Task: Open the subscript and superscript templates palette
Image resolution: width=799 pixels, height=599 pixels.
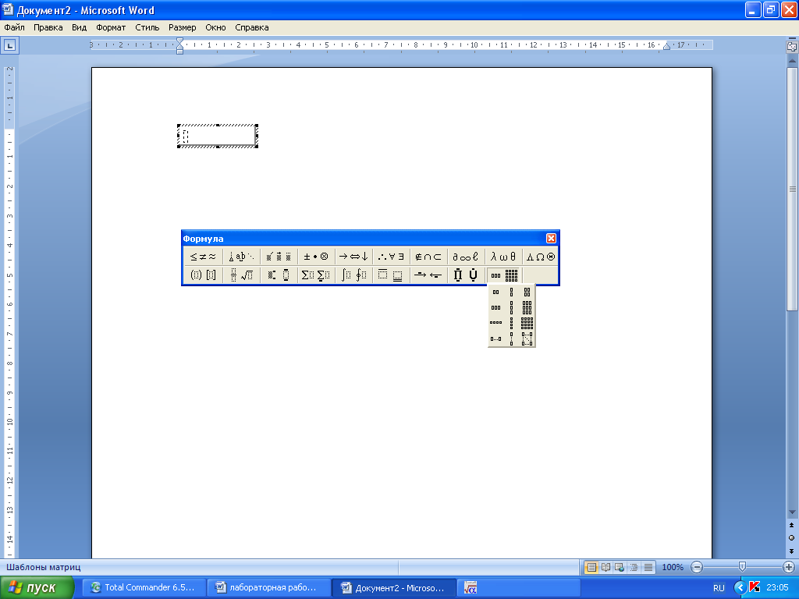Action: 279,275
